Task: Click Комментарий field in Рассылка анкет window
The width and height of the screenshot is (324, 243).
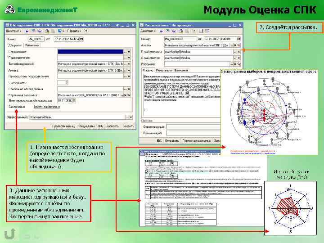Action: tap(193, 133)
